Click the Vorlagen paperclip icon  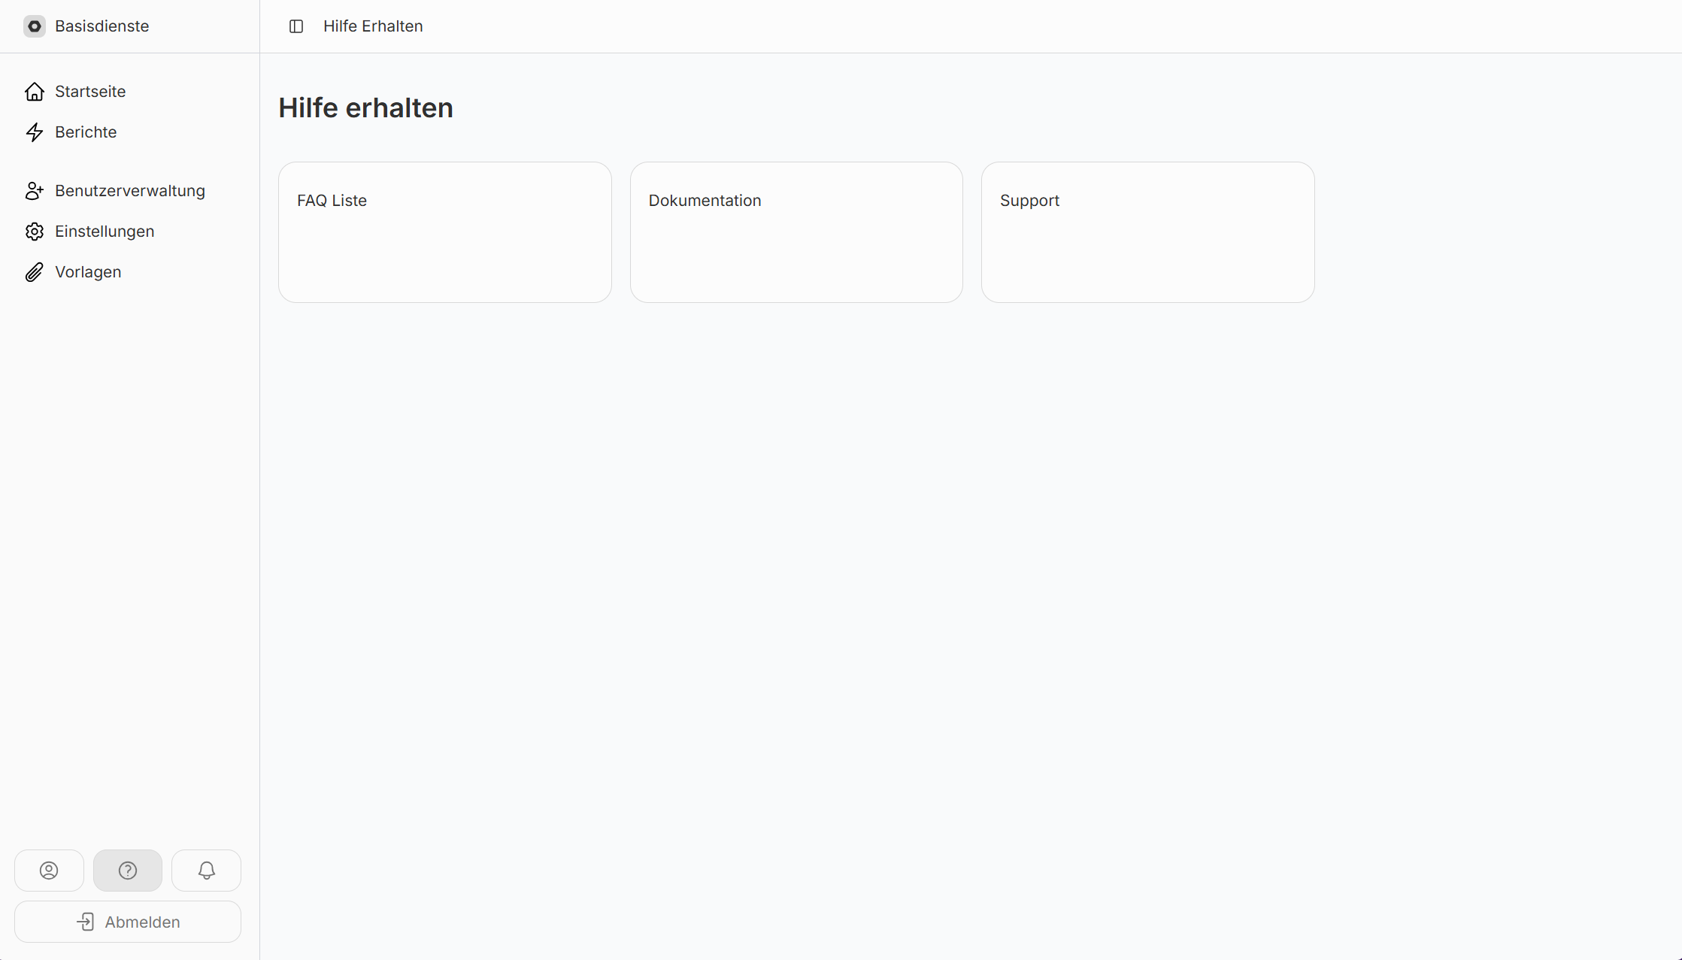(x=35, y=272)
